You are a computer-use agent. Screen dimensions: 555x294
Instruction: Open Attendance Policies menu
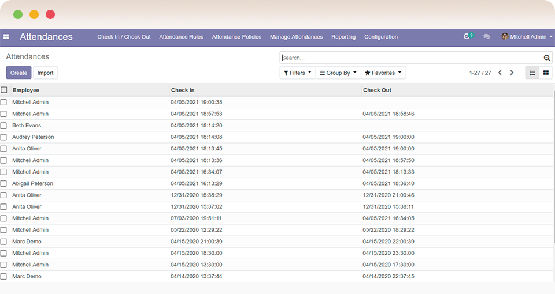tap(236, 37)
